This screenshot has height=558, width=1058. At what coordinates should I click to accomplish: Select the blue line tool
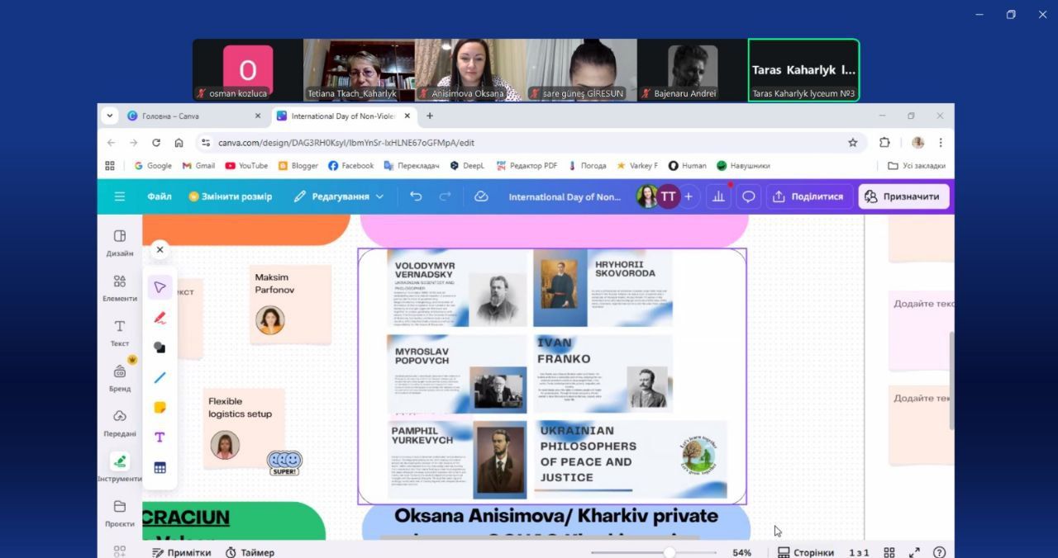[x=160, y=377]
